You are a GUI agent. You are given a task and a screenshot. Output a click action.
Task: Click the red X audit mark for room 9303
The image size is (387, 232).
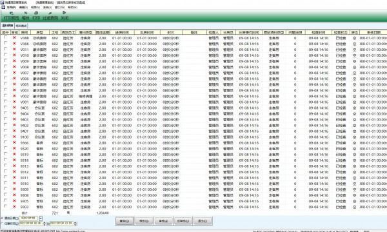(x=14, y=207)
